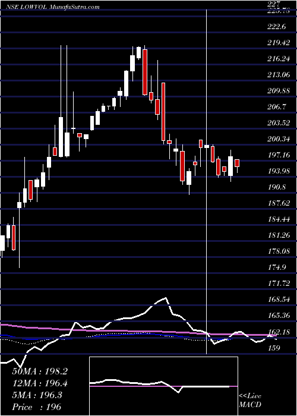Viewport: 297px width, 416px height.
Task: Select the 171.72 price axis label
Action: point(280,283)
